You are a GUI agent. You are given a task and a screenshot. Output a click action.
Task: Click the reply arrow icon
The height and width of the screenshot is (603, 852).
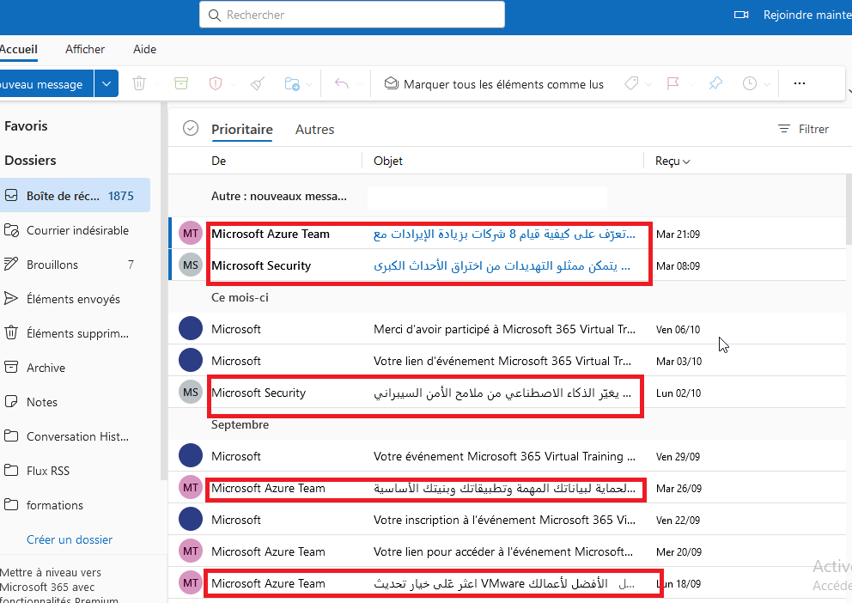(x=341, y=83)
